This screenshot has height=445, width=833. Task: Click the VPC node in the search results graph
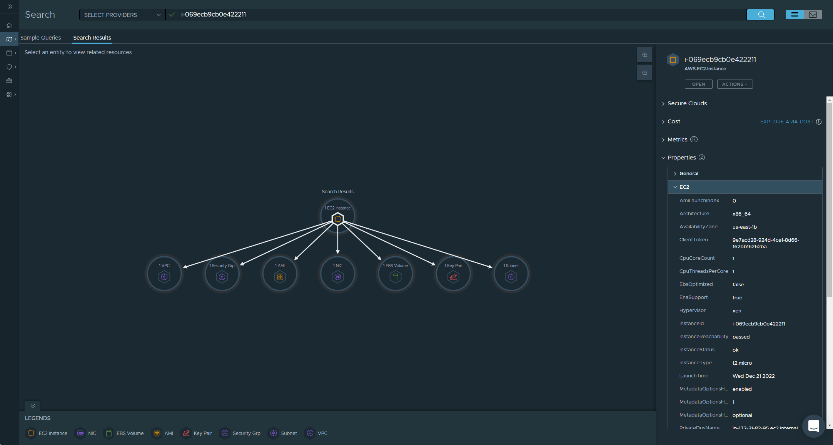tap(164, 276)
